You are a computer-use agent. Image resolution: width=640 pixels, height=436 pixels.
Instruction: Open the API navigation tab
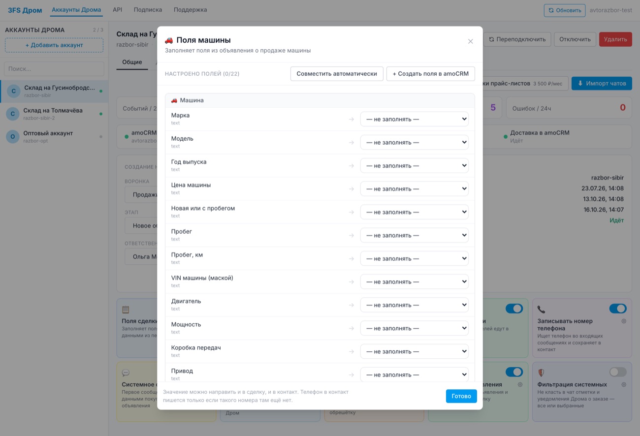[x=117, y=10]
